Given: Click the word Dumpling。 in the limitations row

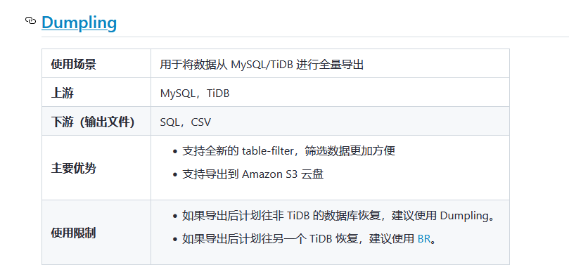Looking at the screenshot, I should tap(468, 216).
